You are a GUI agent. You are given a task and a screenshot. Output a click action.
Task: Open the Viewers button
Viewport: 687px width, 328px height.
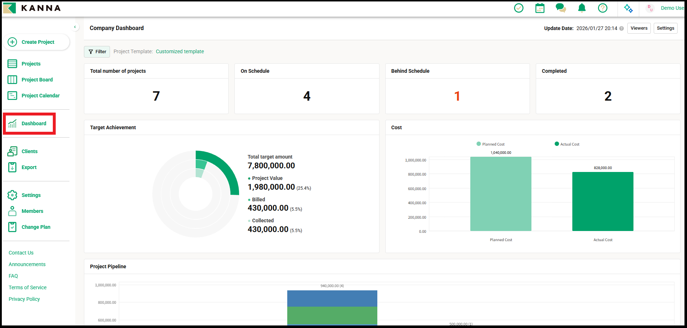[639, 28]
